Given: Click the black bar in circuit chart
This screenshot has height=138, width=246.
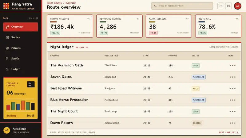Looking at the screenshot, I should pyautogui.click(x=33, y=106).
